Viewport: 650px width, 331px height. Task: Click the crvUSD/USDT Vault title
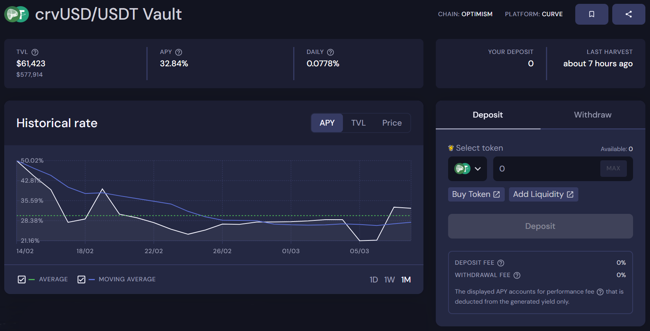pyautogui.click(x=108, y=14)
